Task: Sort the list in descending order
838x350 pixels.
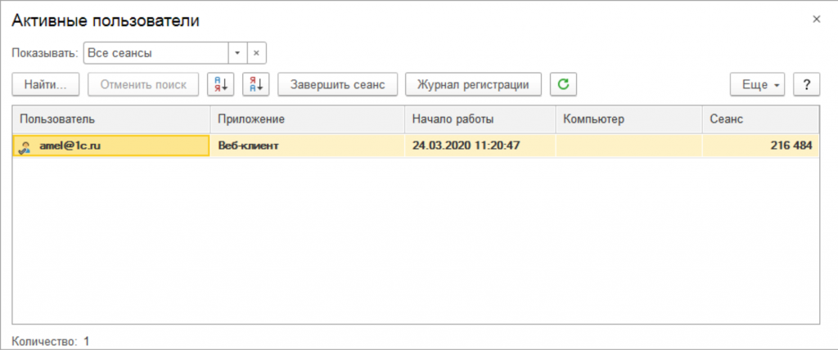Action: click(x=256, y=84)
